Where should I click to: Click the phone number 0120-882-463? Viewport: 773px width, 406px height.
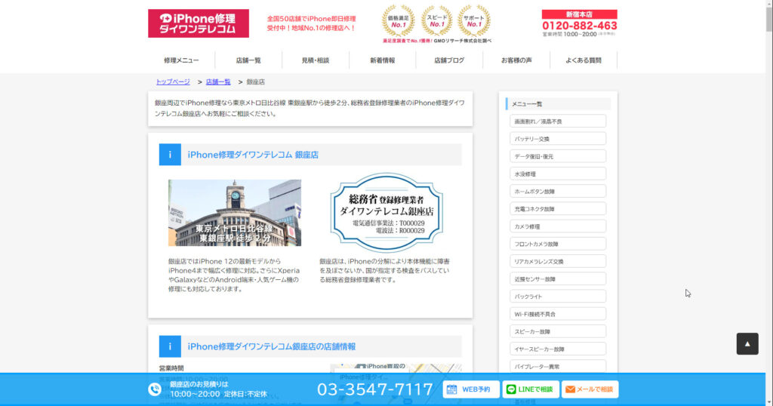pos(579,26)
